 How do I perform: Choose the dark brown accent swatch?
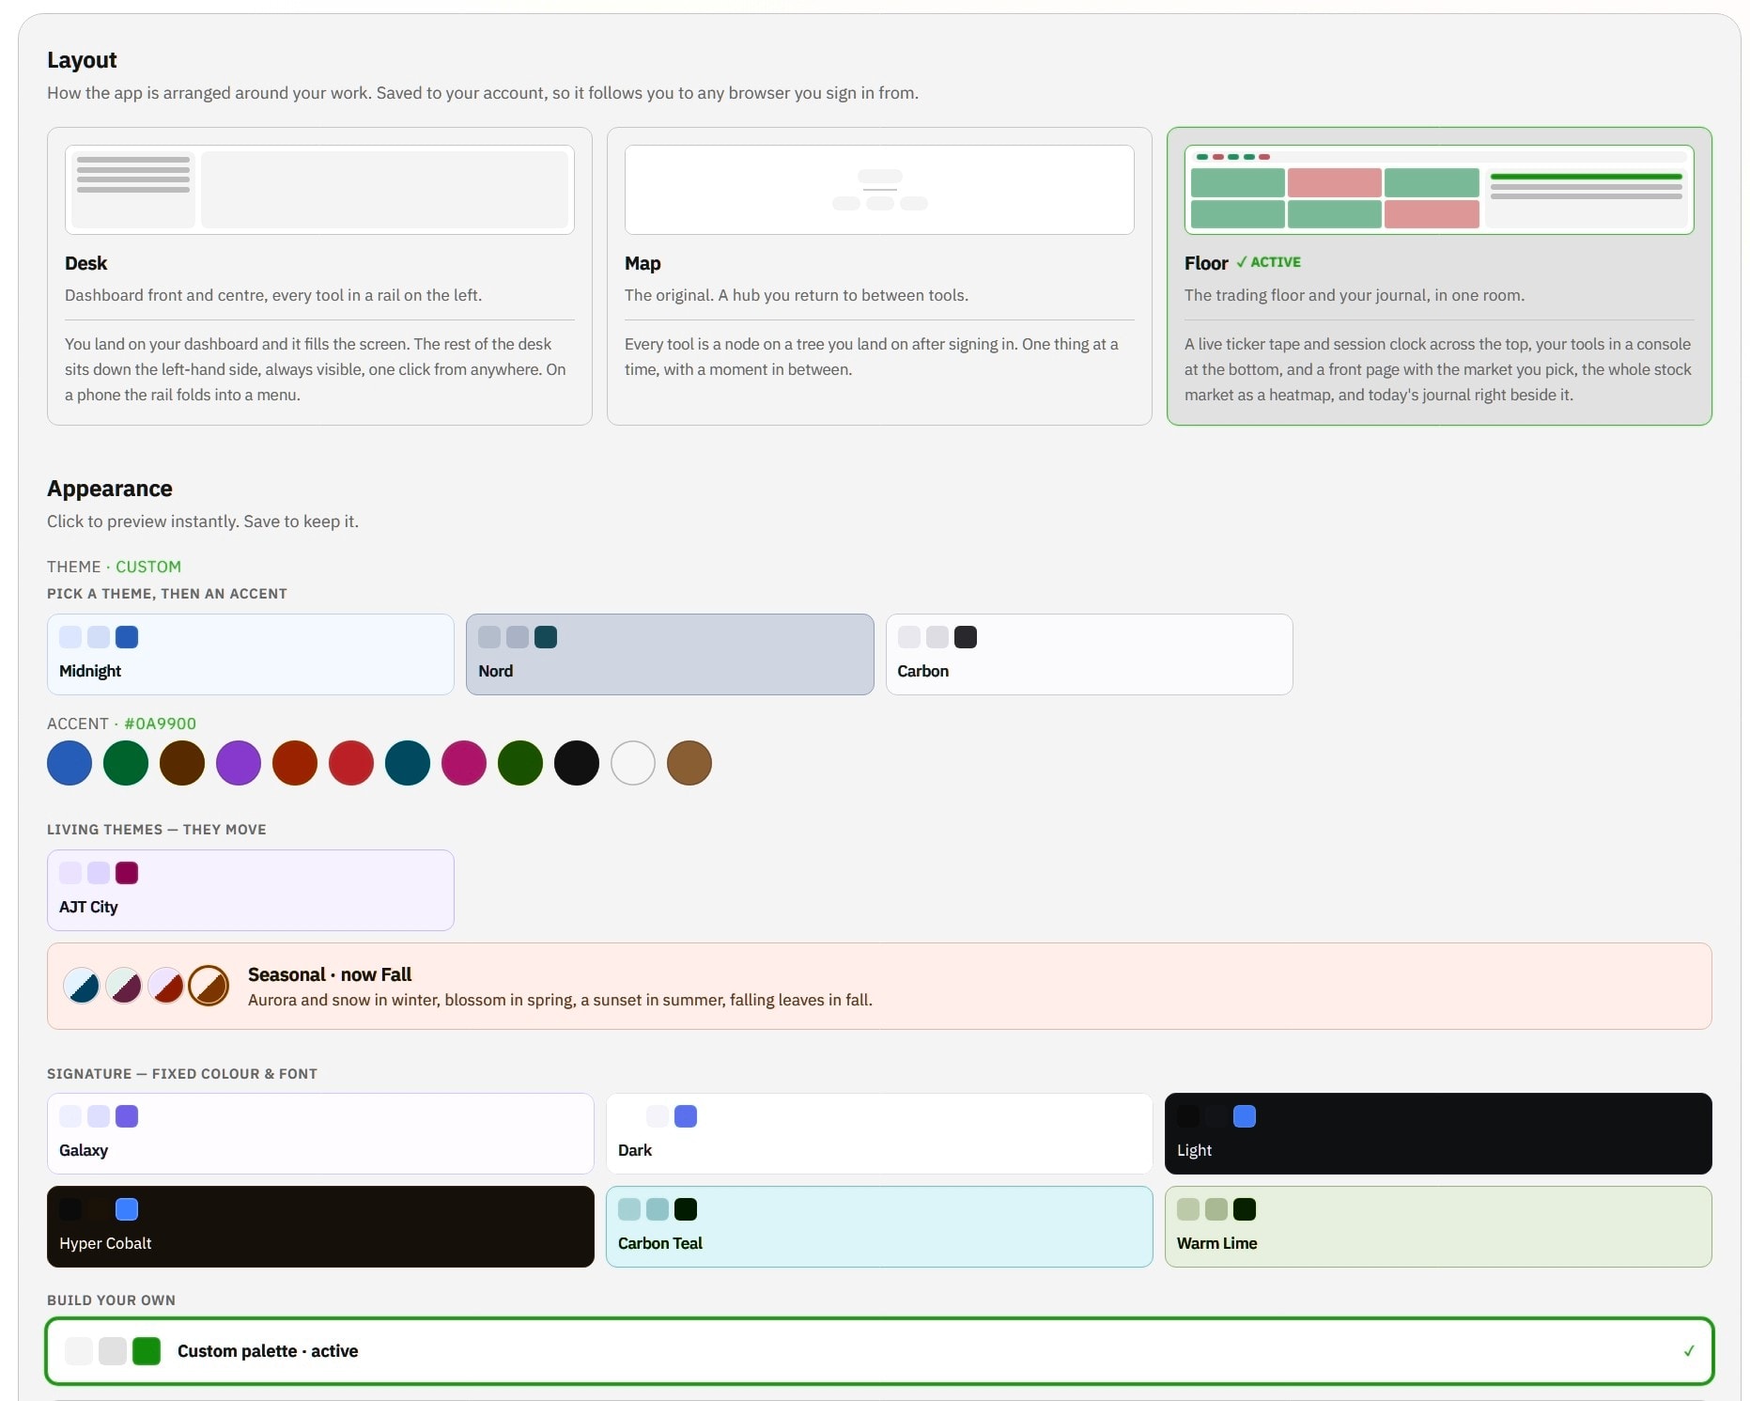(182, 763)
